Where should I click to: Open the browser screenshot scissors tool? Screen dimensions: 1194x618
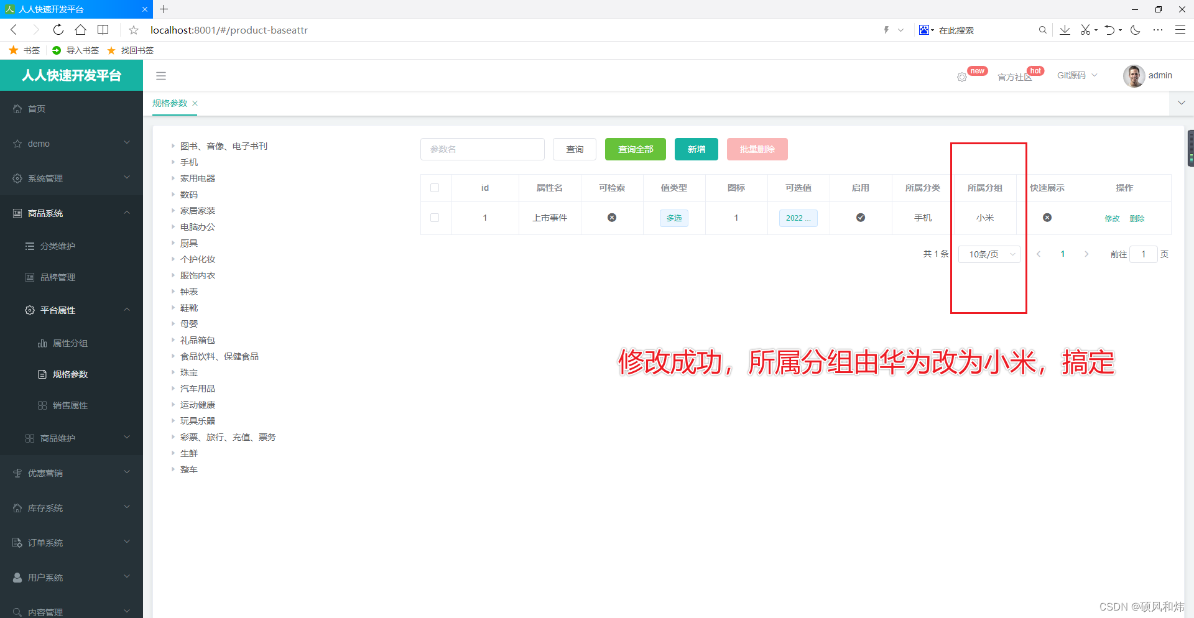1085,30
